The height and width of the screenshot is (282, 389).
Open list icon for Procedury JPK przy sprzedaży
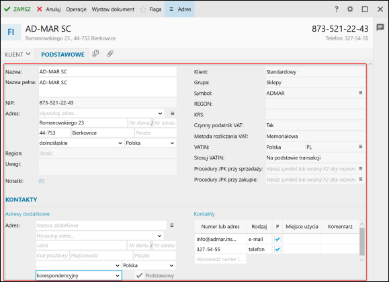[361, 168]
